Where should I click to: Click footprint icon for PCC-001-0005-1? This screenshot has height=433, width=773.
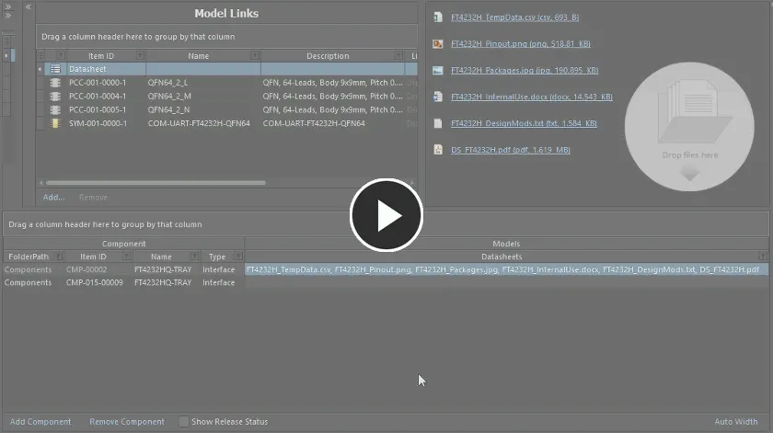pos(55,109)
